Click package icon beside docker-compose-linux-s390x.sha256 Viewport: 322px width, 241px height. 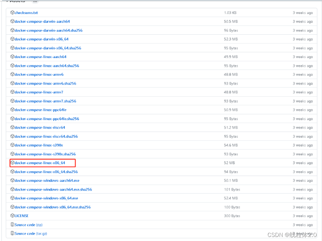(12, 154)
